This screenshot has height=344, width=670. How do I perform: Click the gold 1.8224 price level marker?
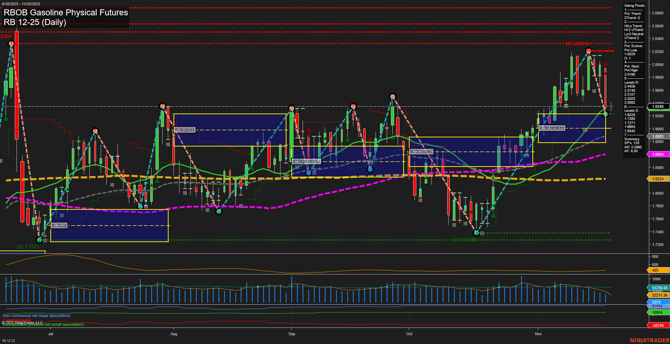658,179
